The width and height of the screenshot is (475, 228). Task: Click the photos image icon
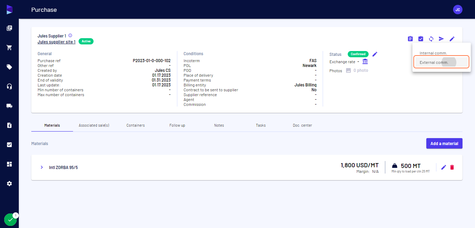click(x=348, y=70)
